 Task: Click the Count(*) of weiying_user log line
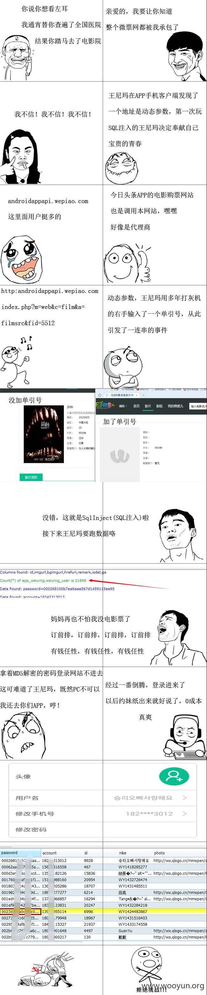pos(43,580)
